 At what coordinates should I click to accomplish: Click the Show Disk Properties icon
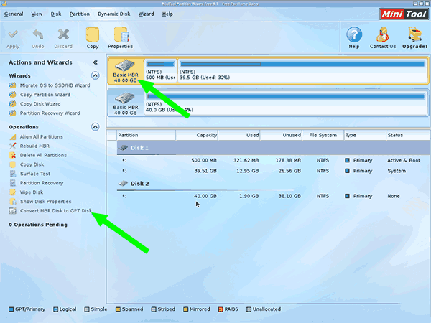coord(13,202)
